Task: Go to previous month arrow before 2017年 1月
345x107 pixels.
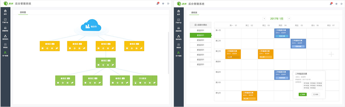Action: (264, 19)
